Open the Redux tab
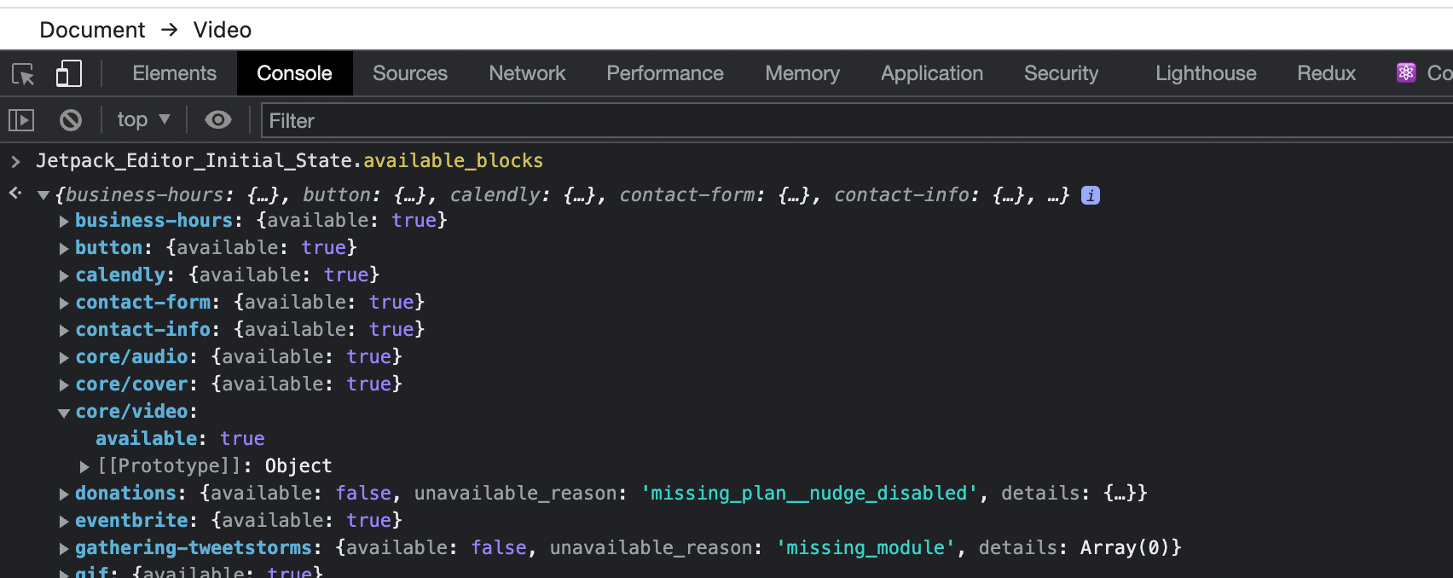Screen dimensions: 1453x578 (x=1326, y=73)
